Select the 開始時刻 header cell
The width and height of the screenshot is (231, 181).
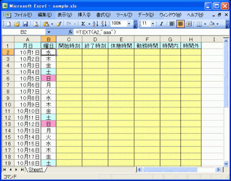pos(69,46)
